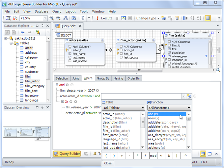Pin the Database Explorer panel
The height and width of the screenshot is (168, 224).
tap(42, 26)
